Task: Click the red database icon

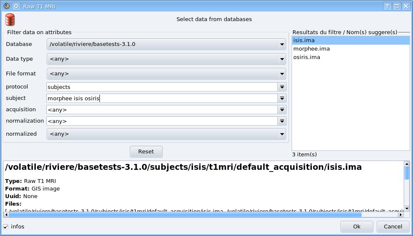Action: coord(10,19)
